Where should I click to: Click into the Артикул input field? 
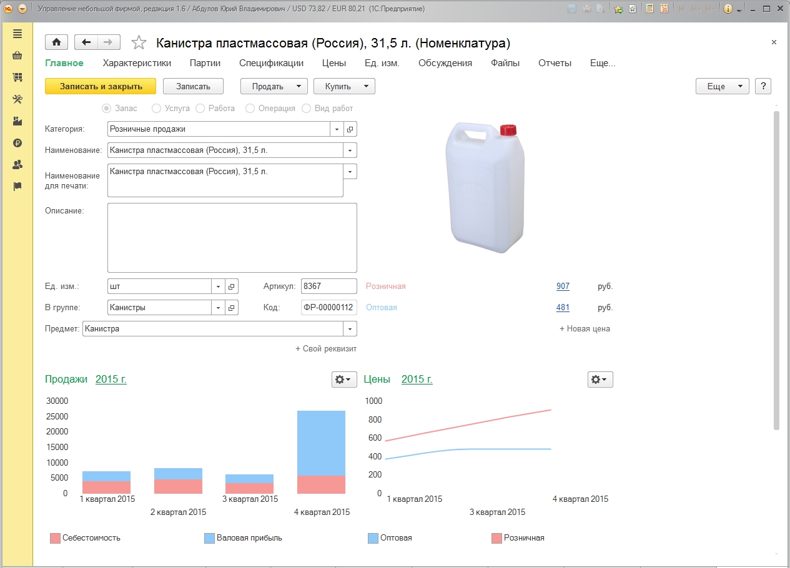click(328, 286)
